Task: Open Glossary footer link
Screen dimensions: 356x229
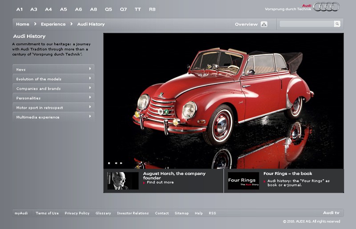Action: point(103,213)
